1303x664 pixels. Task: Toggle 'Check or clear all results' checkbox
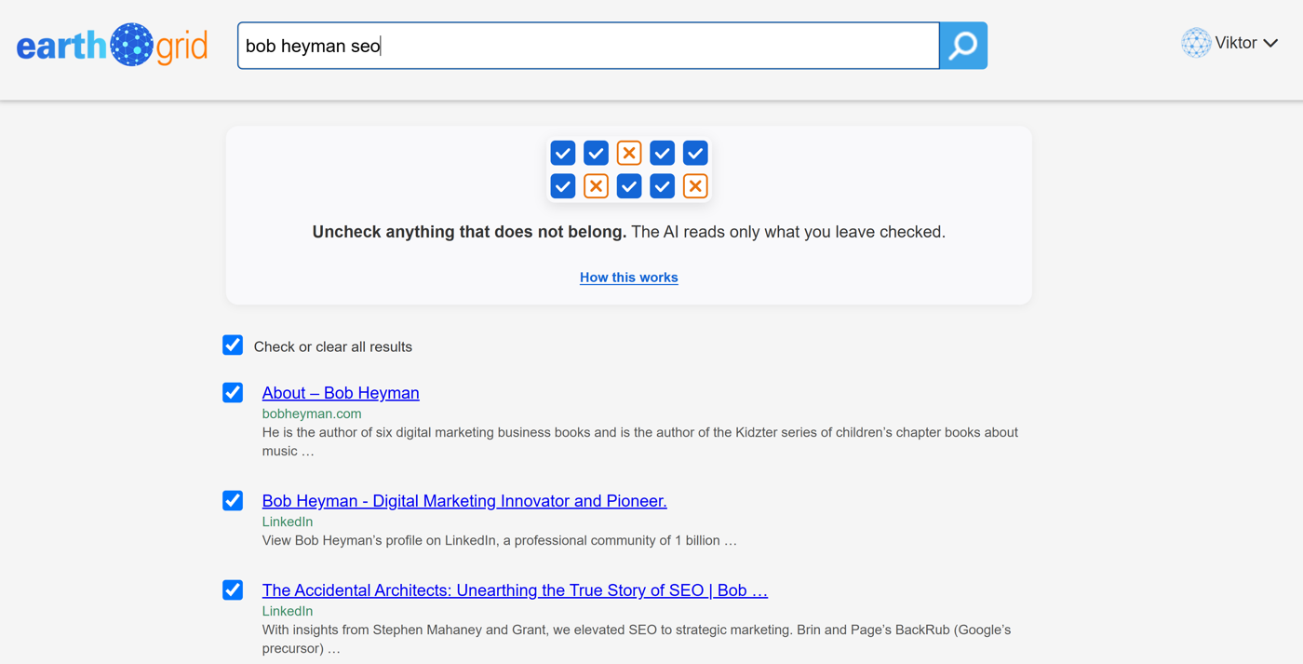point(233,346)
